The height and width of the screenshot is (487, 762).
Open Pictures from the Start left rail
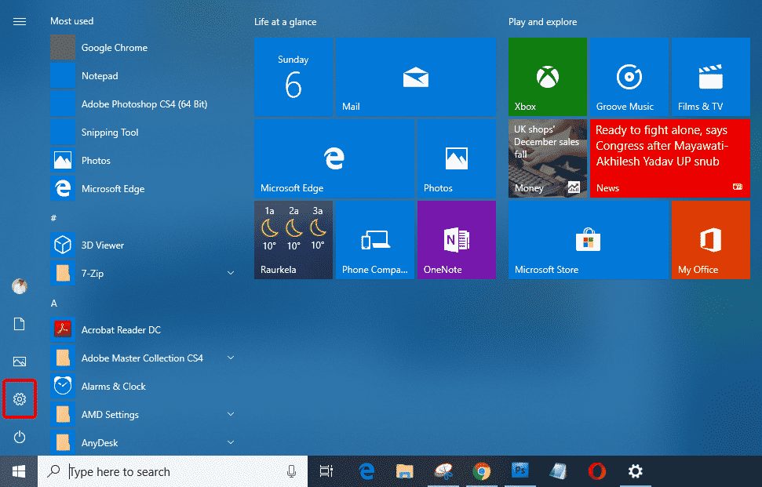[20, 362]
